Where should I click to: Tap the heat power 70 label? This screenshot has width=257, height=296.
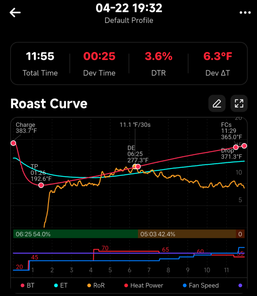tap(105, 248)
